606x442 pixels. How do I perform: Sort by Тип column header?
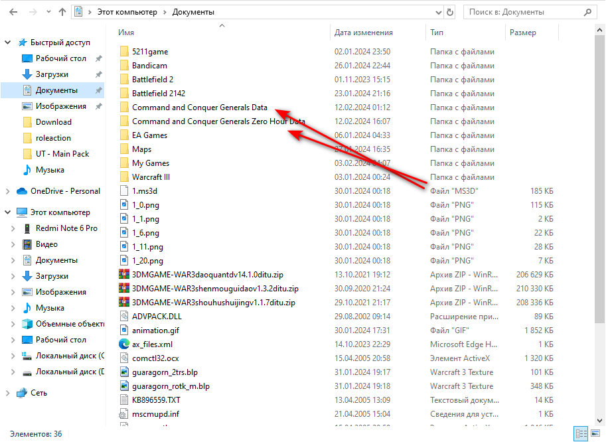pos(437,33)
